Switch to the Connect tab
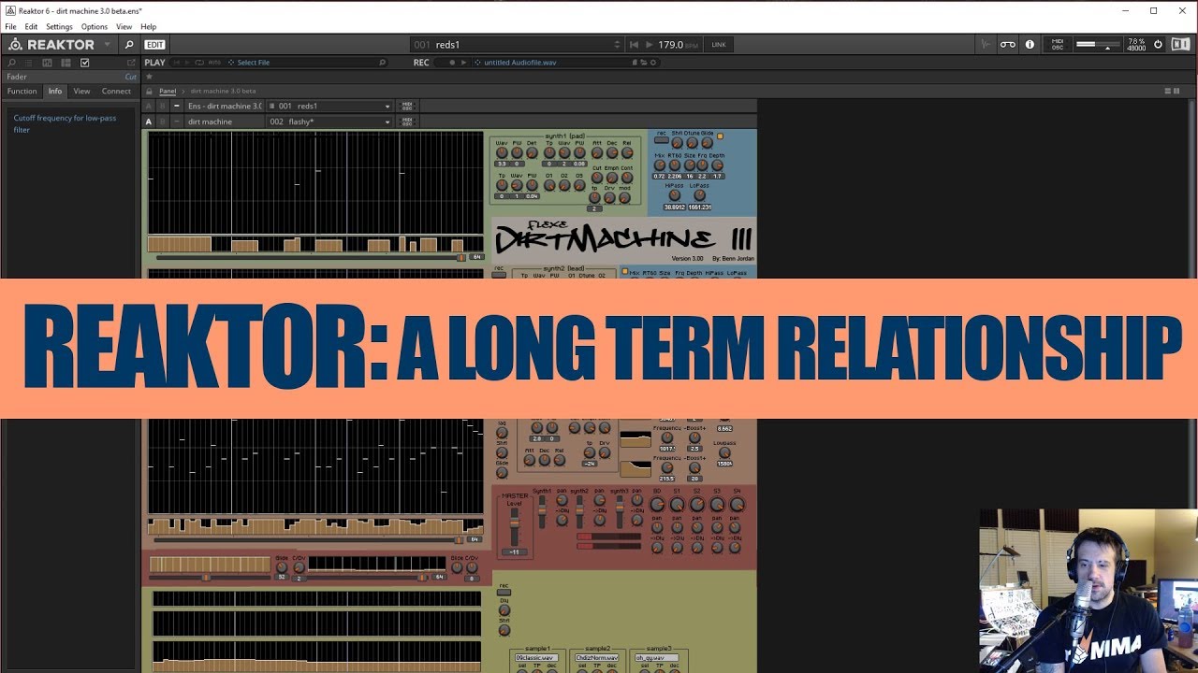Screen dimensions: 1198x673 (x=116, y=92)
